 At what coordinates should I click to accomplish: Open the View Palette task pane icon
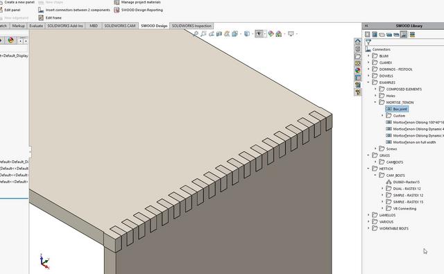[x=358, y=63]
